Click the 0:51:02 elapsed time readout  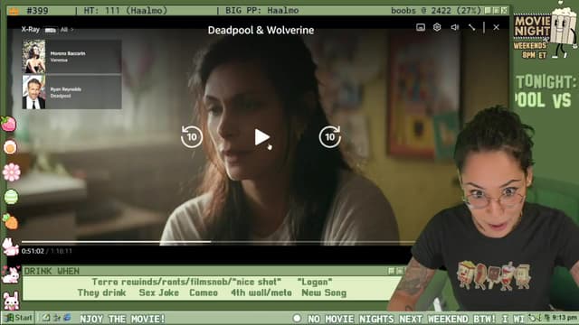tap(33, 251)
